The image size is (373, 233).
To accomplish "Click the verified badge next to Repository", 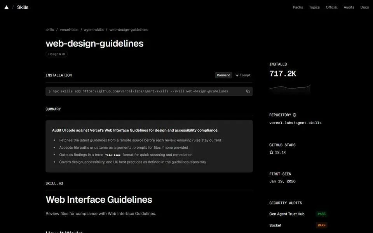I will (x=295, y=115).
